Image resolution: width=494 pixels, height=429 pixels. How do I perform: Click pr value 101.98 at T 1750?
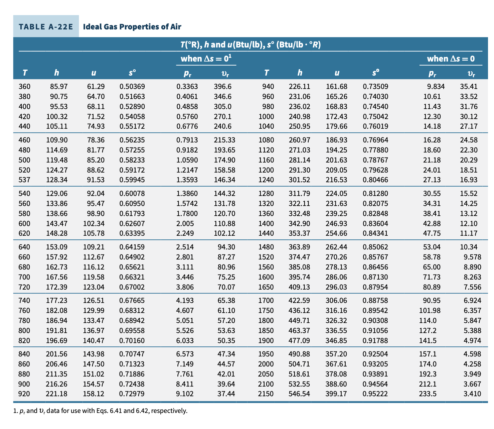[x=430, y=311]
